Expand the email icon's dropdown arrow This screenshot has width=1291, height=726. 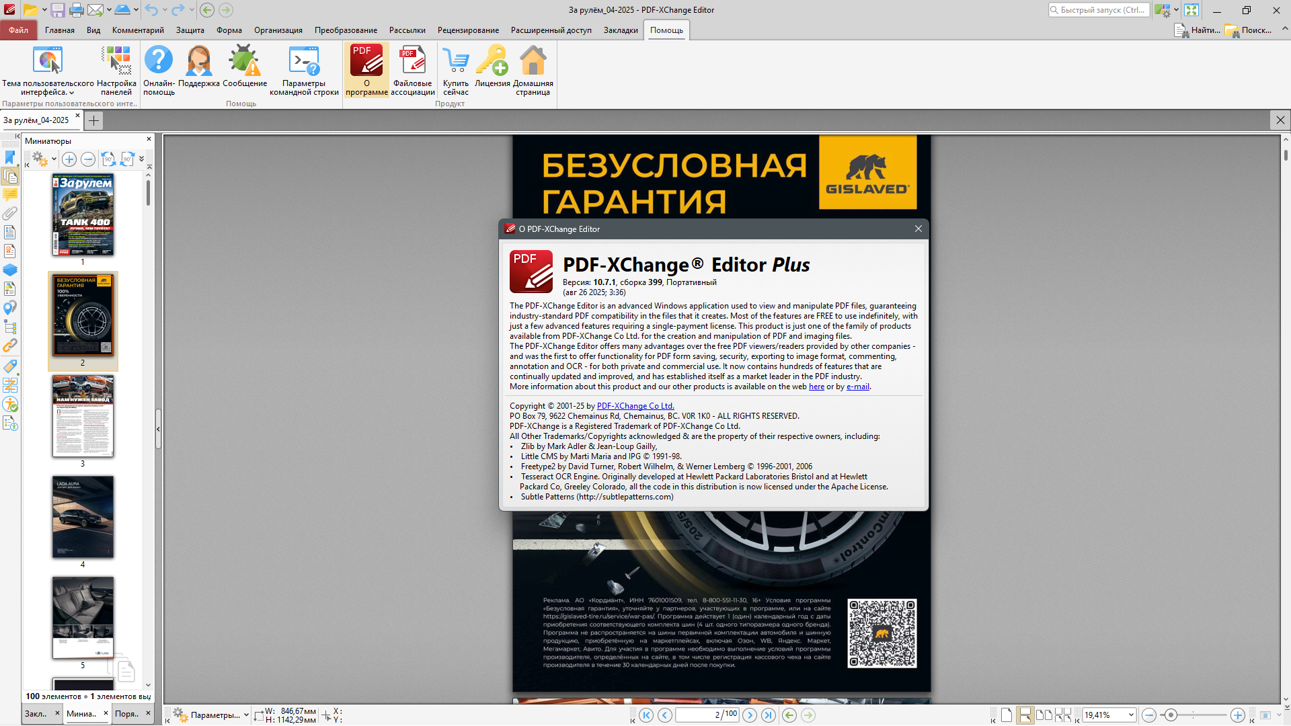click(108, 10)
